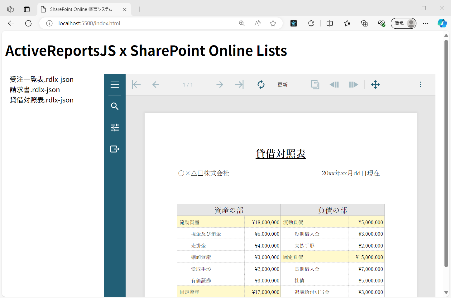Click the 支払手形 row label

point(305,246)
